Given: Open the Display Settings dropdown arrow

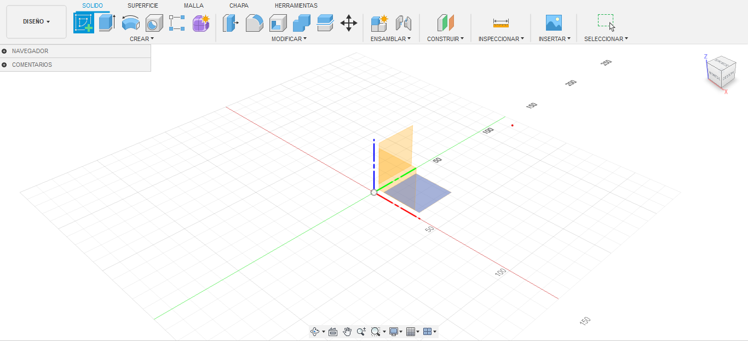Looking at the screenshot, I should coord(401,332).
